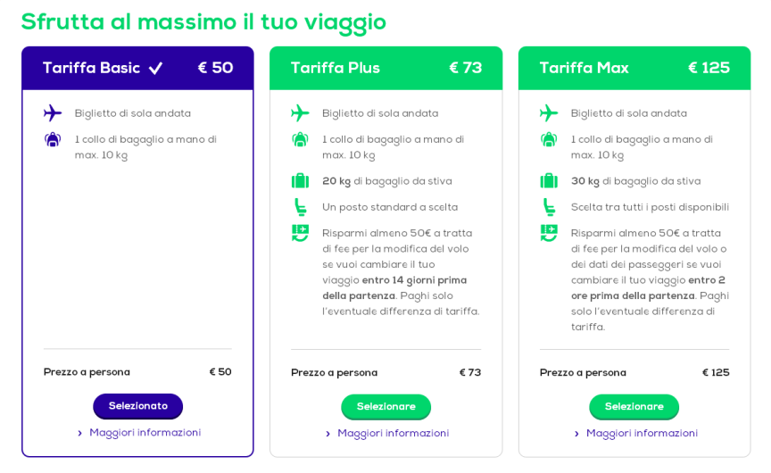
Task: Click the hand luggage icon in Tariffa Basic
Action: click(x=53, y=140)
